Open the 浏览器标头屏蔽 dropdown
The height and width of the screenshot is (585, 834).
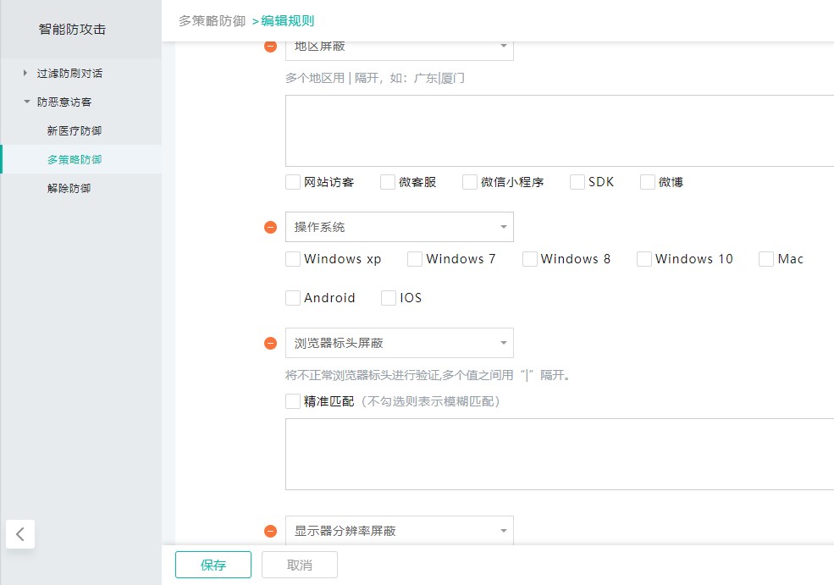[399, 343]
